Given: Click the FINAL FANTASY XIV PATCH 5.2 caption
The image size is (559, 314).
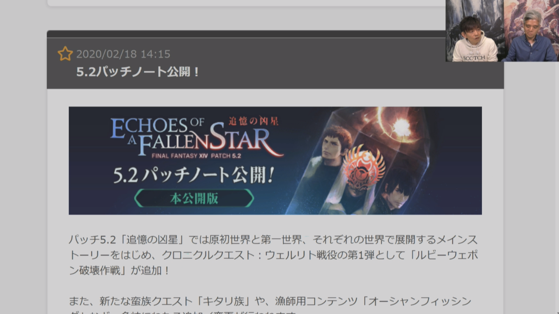Looking at the screenshot, I should click(196, 156).
